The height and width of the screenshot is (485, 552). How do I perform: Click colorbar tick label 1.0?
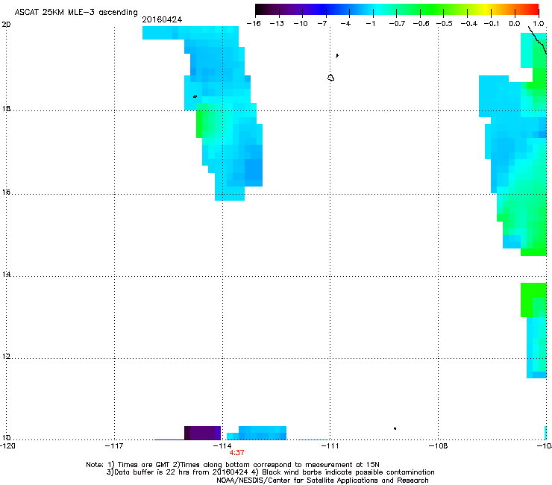[539, 24]
